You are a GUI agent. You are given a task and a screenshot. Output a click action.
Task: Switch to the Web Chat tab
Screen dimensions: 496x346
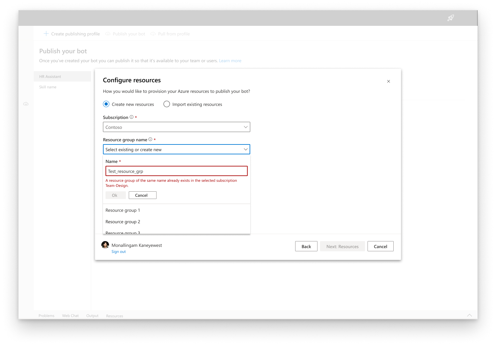coord(70,315)
